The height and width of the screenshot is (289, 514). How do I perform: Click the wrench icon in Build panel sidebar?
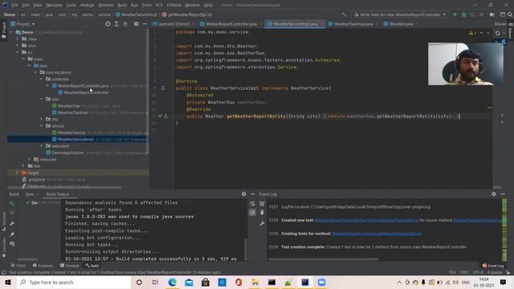pos(12,223)
